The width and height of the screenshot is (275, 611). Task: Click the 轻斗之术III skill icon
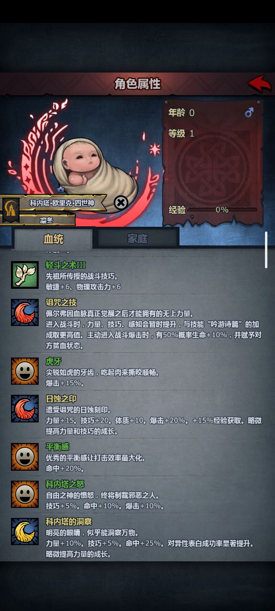(25, 275)
